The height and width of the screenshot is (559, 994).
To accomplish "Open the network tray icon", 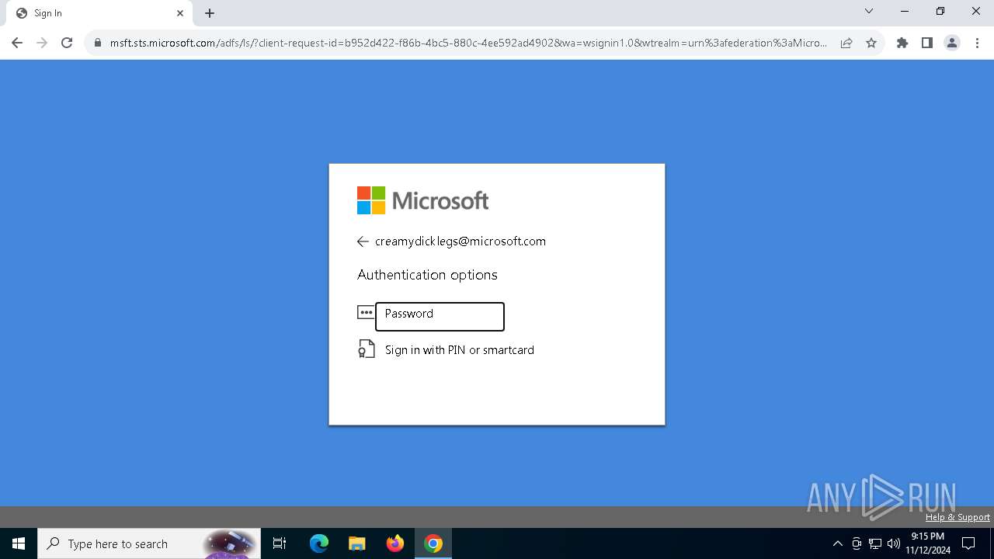I will pos(875,543).
